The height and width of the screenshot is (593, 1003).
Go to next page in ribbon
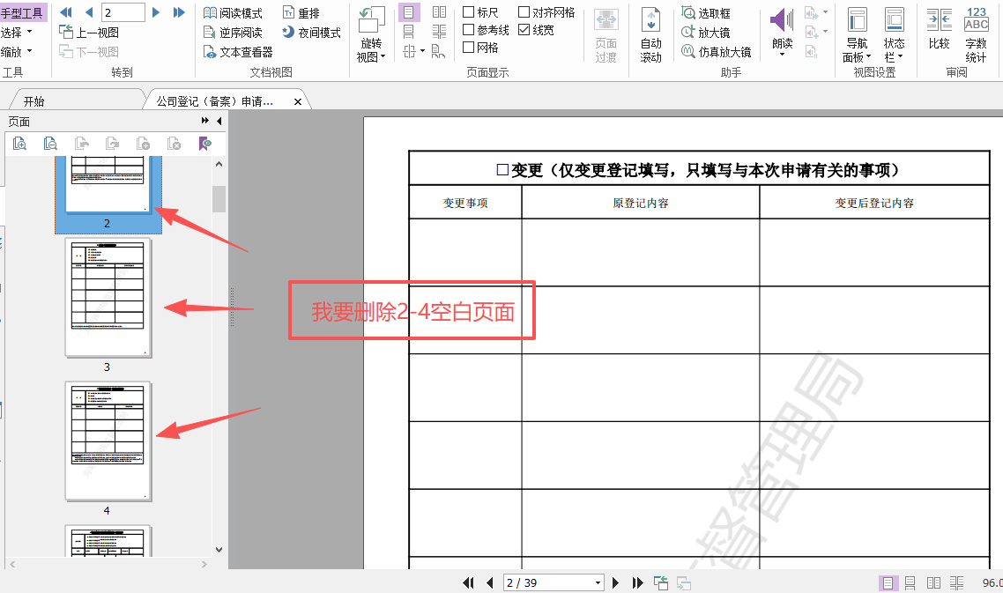156,12
